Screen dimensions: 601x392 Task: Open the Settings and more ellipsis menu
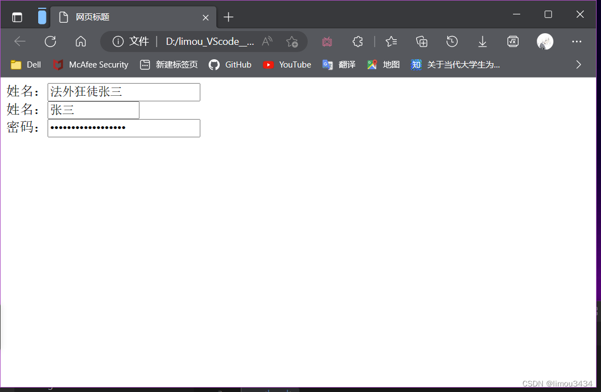(577, 42)
